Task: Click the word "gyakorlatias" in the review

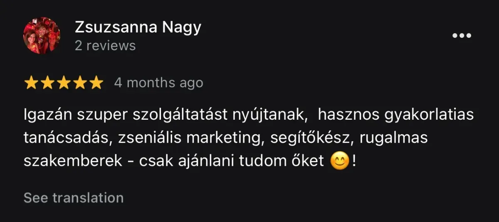Action: click(430, 115)
